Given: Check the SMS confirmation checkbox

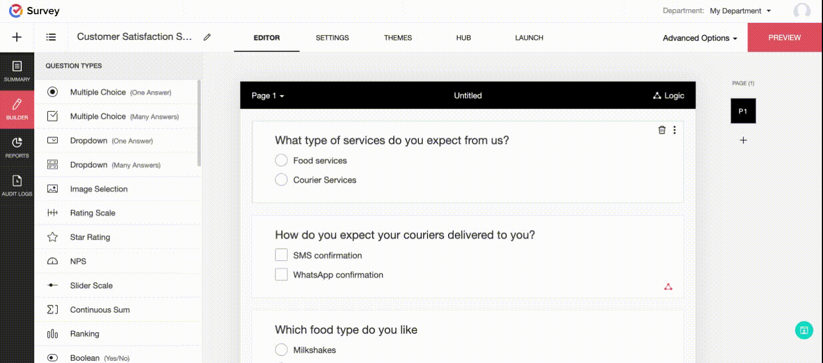Looking at the screenshot, I should 281,255.
